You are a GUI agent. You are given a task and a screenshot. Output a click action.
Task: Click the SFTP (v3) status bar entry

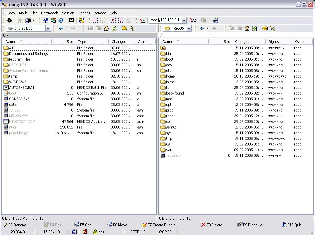(138, 232)
